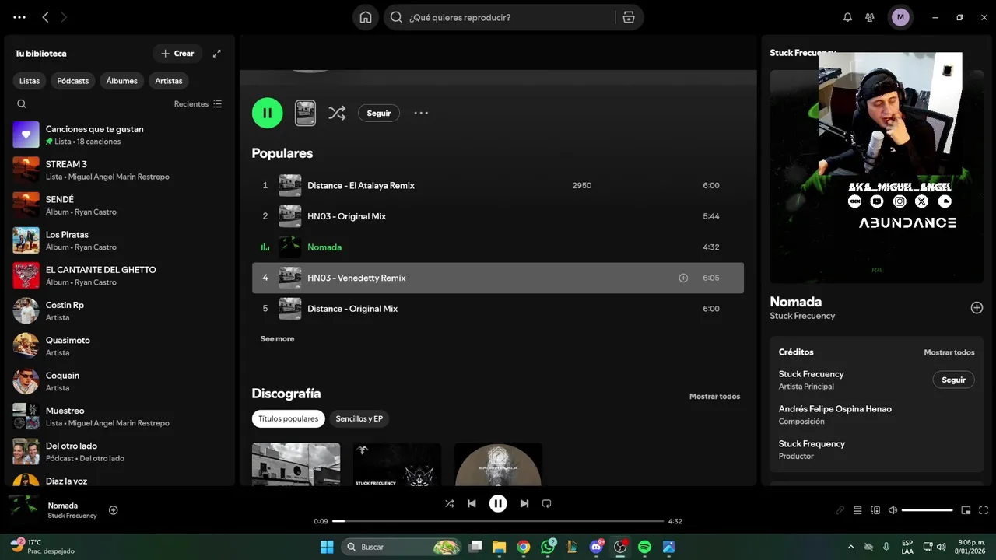Filter library by Listas
Image resolution: width=996 pixels, height=560 pixels.
pyautogui.click(x=30, y=81)
